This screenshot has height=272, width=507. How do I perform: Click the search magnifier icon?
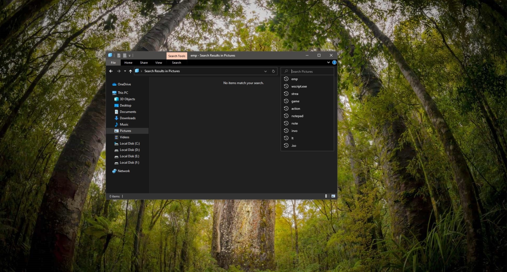(286, 71)
